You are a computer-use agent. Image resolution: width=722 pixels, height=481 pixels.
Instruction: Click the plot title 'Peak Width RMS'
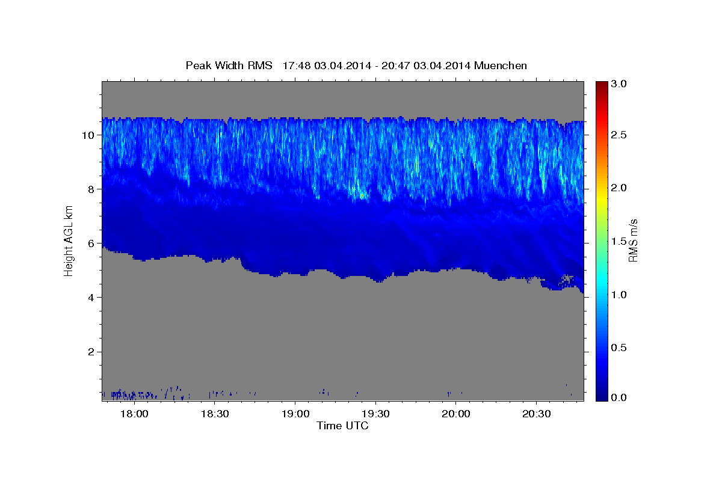click(x=229, y=66)
